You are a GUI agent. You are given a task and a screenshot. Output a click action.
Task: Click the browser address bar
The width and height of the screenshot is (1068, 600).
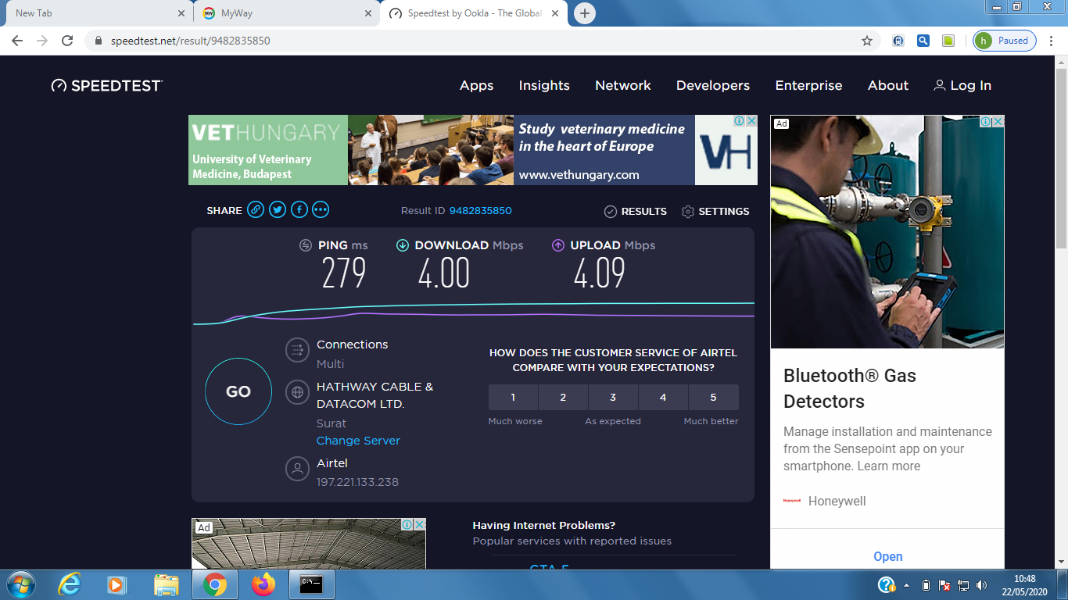[469, 41]
